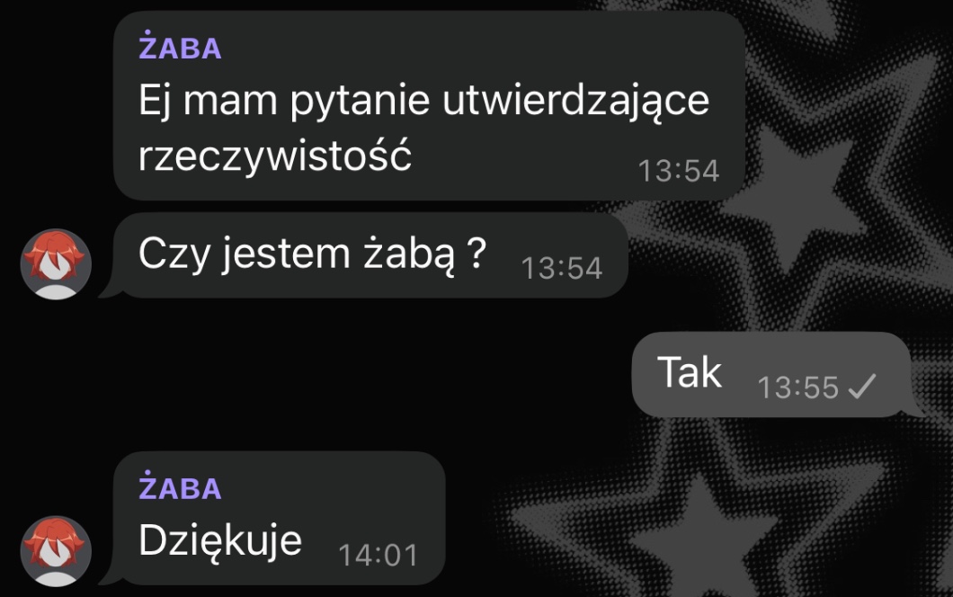This screenshot has width=953, height=597.
Task: Tap the word "pytanie" in the first message
Action: [360, 102]
